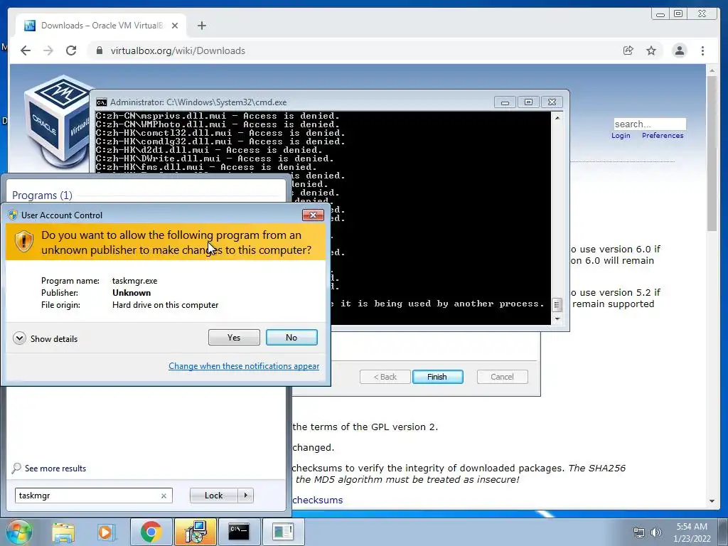Open Windows Explorer from the taskbar

[x=63, y=532]
